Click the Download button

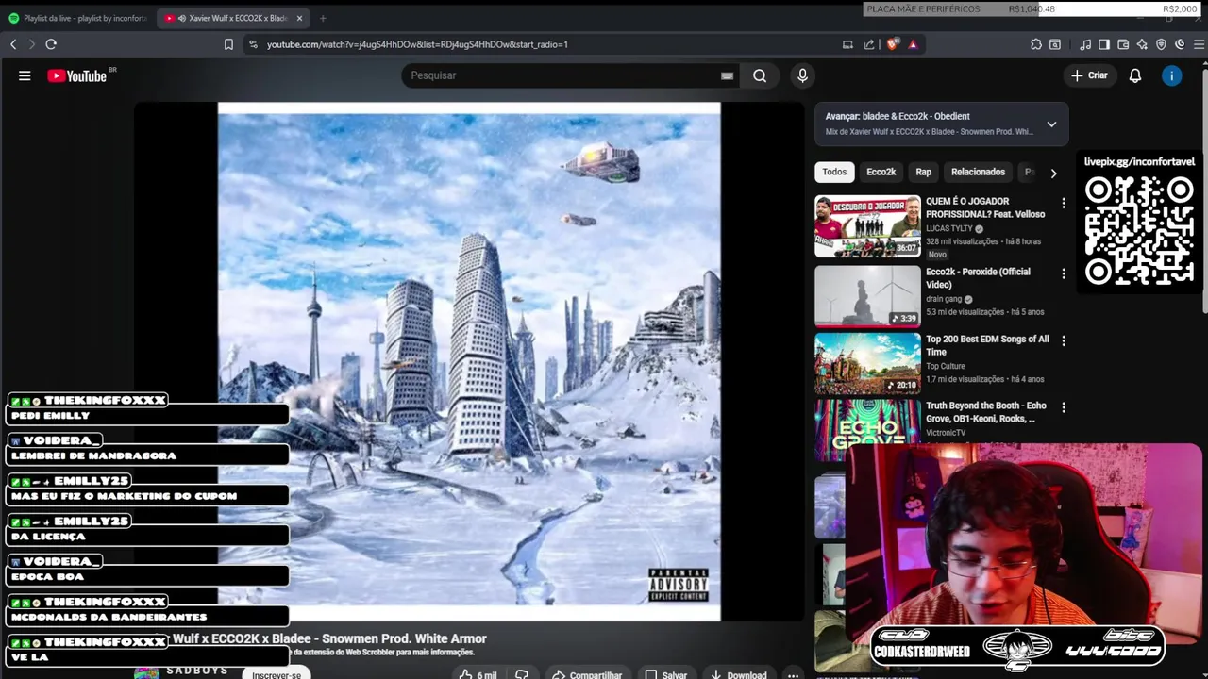(x=738, y=674)
